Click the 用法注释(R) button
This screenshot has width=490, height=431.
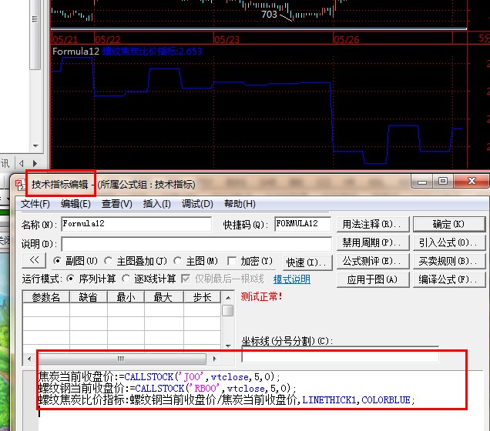(x=373, y=224)
